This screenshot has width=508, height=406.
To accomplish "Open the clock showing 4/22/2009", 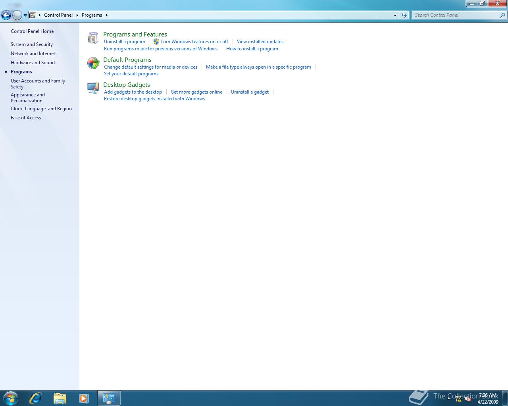I will [x=488, y=398].
